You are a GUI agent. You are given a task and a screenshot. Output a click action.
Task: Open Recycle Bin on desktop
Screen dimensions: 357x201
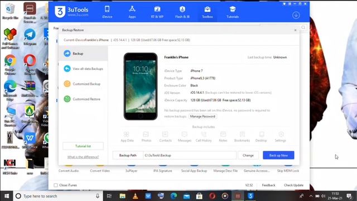click(10, 11)
